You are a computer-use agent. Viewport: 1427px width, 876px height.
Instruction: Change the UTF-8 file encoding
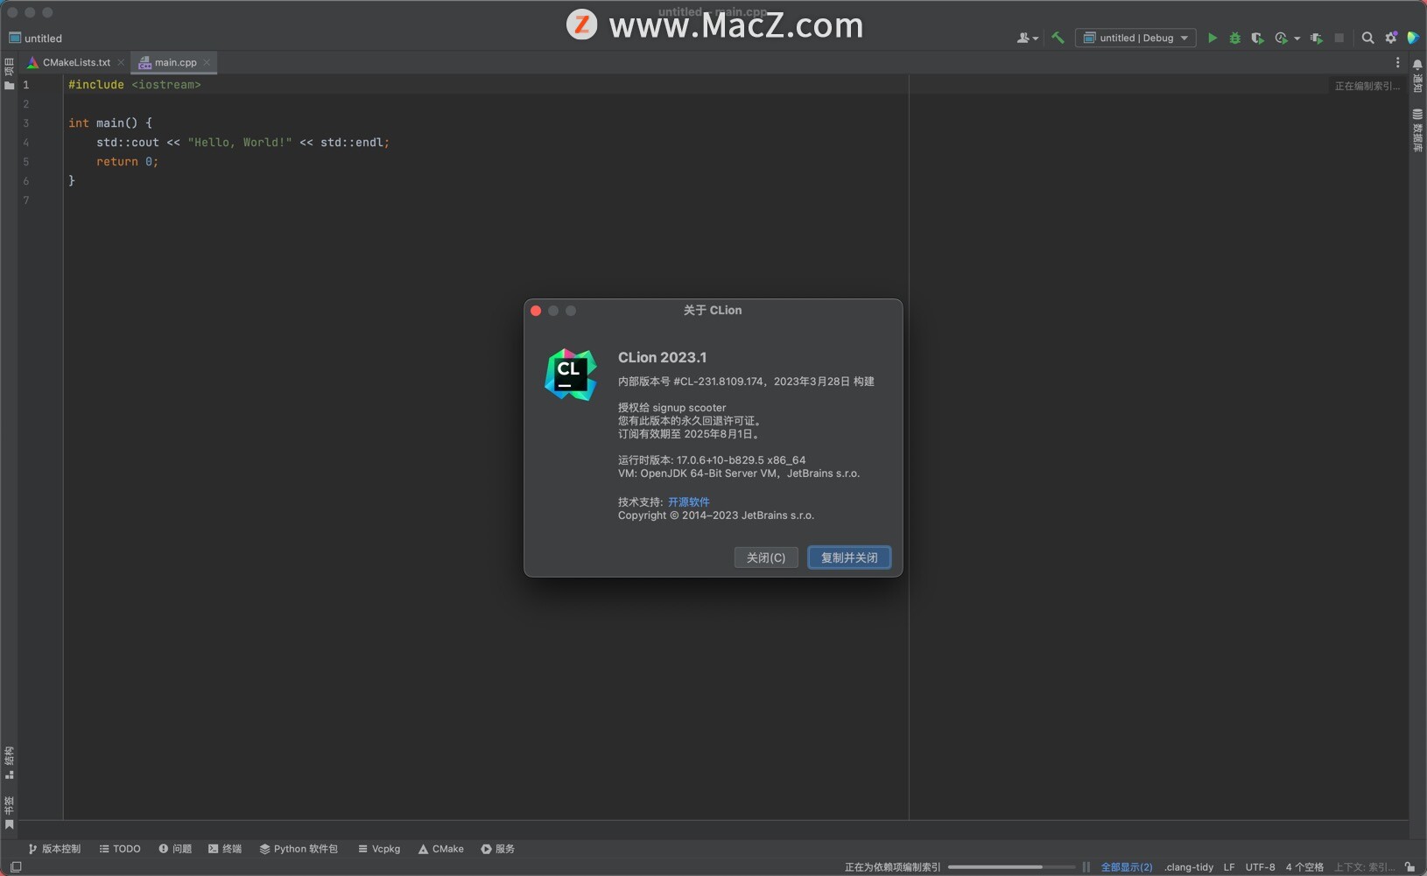pyautogui.click(x=1260, y=867)
